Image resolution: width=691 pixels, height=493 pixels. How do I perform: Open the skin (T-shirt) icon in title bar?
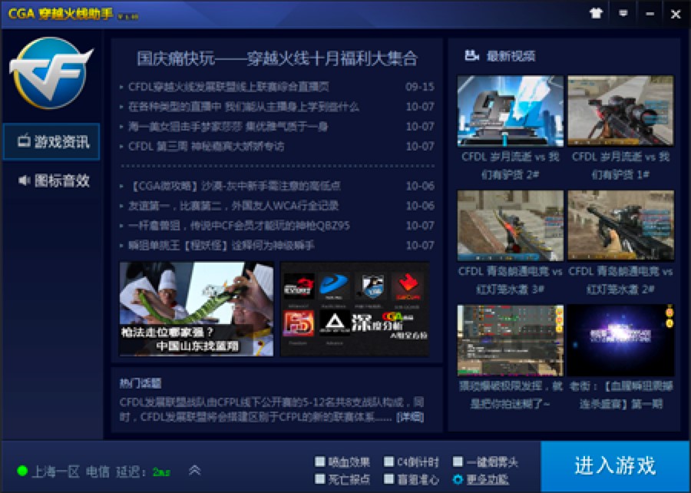click(x=596, y=13)
